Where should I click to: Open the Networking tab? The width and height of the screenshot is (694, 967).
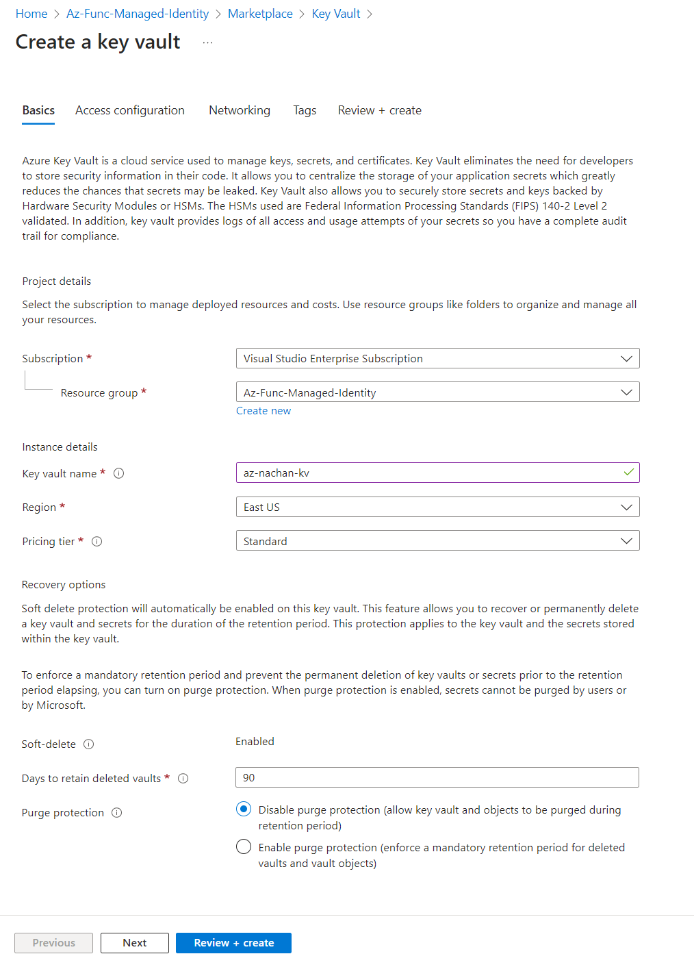240,110
